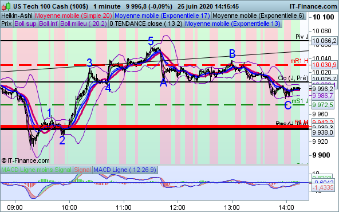This screenshot has width=339, height=212.
Task: Click MACD Ligne moins Signal label
Action: click(x=36, y=170)
